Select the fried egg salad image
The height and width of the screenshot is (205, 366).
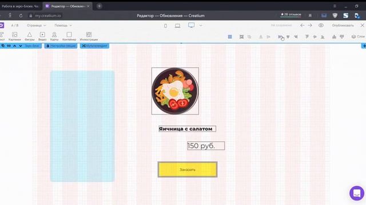click(175, 91)
